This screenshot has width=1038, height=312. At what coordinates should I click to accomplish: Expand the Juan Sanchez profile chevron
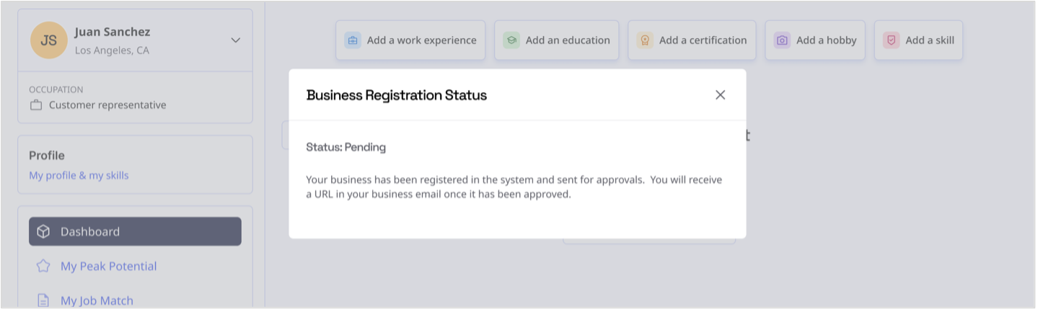pyautogui.click(x=235, y=40)
